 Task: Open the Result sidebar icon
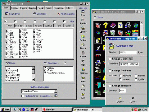[83, 44]
